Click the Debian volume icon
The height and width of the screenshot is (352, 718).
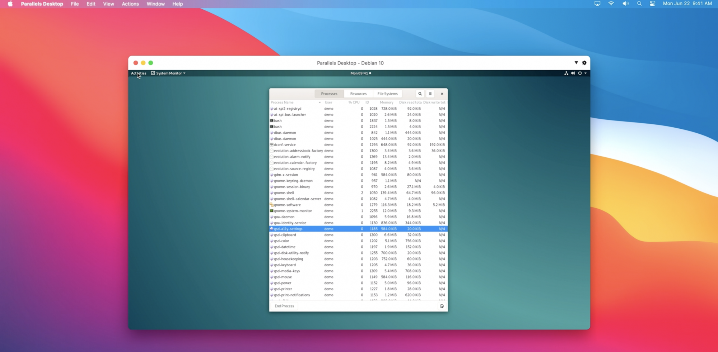point(573,73)
